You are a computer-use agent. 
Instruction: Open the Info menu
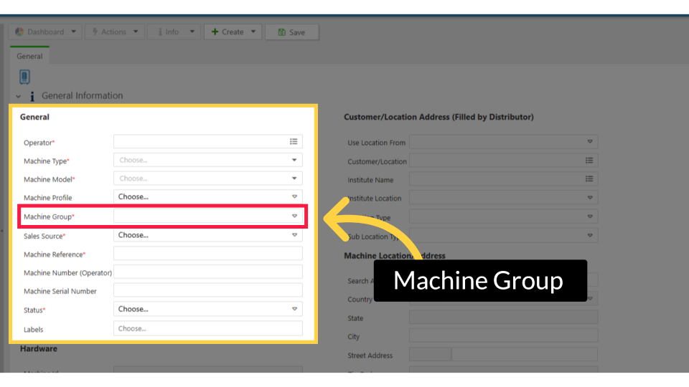(x=173, y=32)
